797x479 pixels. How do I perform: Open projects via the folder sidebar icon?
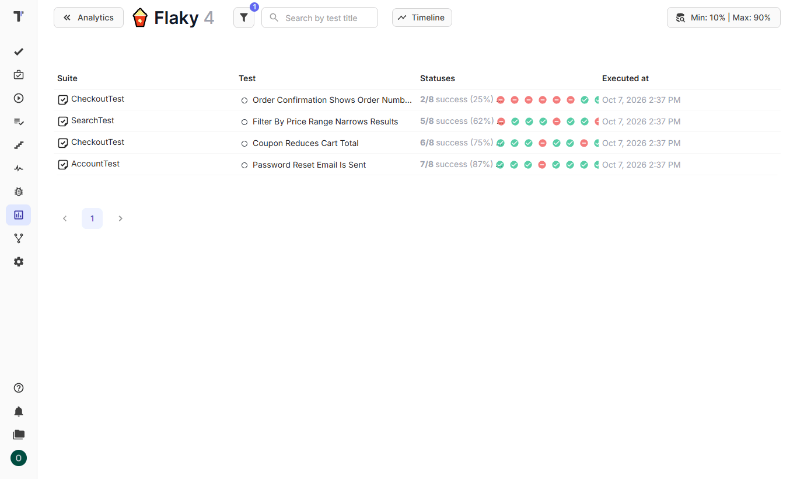pos(19,435)
